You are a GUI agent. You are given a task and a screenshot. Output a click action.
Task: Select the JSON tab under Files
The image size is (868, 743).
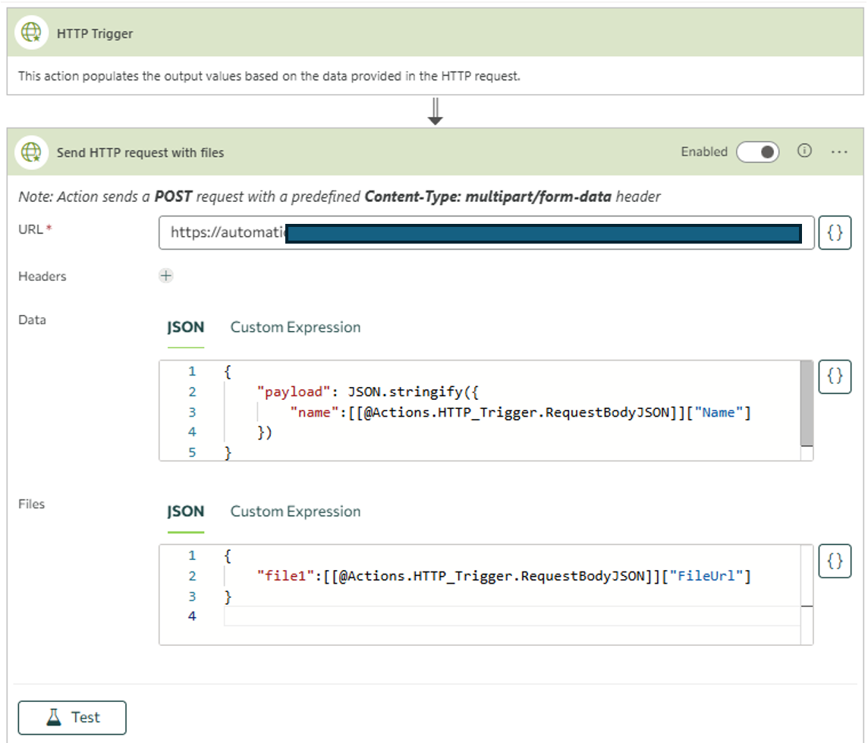click(186, 512)
